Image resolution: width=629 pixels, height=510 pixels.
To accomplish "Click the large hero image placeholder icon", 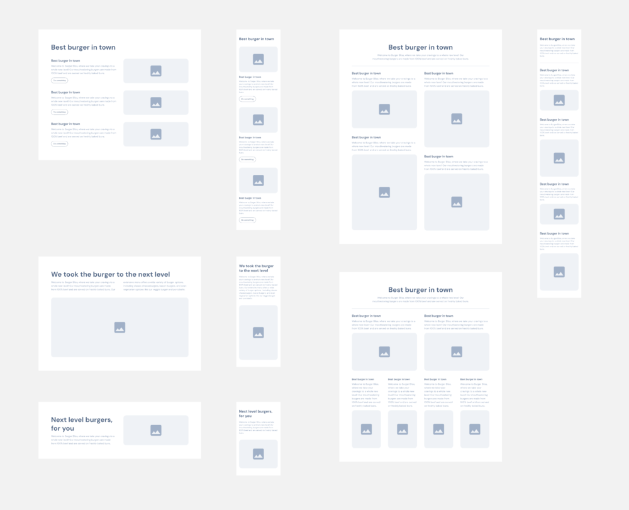I will (120, 327).
